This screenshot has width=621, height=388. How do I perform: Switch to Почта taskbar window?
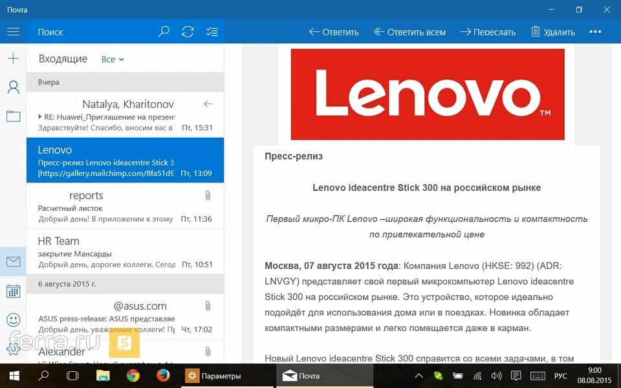click(325, 376)
